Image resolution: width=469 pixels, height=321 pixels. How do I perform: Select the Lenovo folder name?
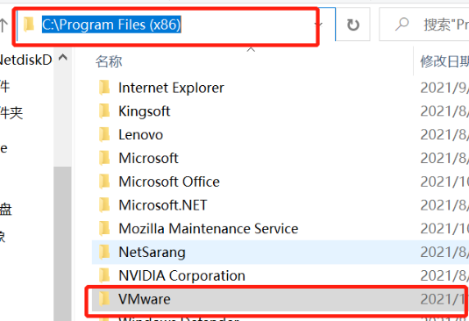tap(140, 135)
